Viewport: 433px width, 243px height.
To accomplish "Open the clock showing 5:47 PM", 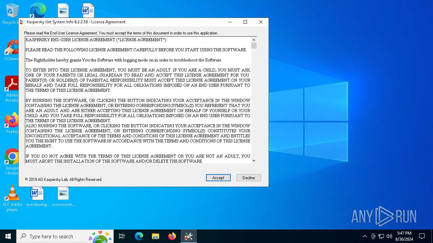I will tap(404, 236).
